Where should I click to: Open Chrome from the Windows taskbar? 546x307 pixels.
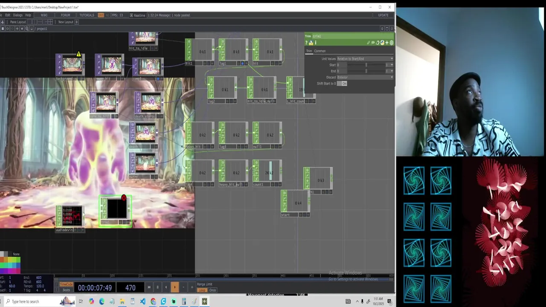point(153,301)
